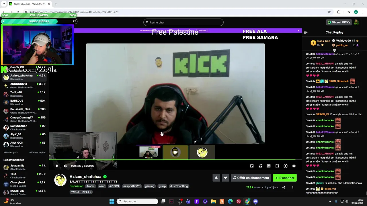Select the EN DIRECT stream thumbnail
The height and width of the screenshot is (206, 367).
point(149,152)
